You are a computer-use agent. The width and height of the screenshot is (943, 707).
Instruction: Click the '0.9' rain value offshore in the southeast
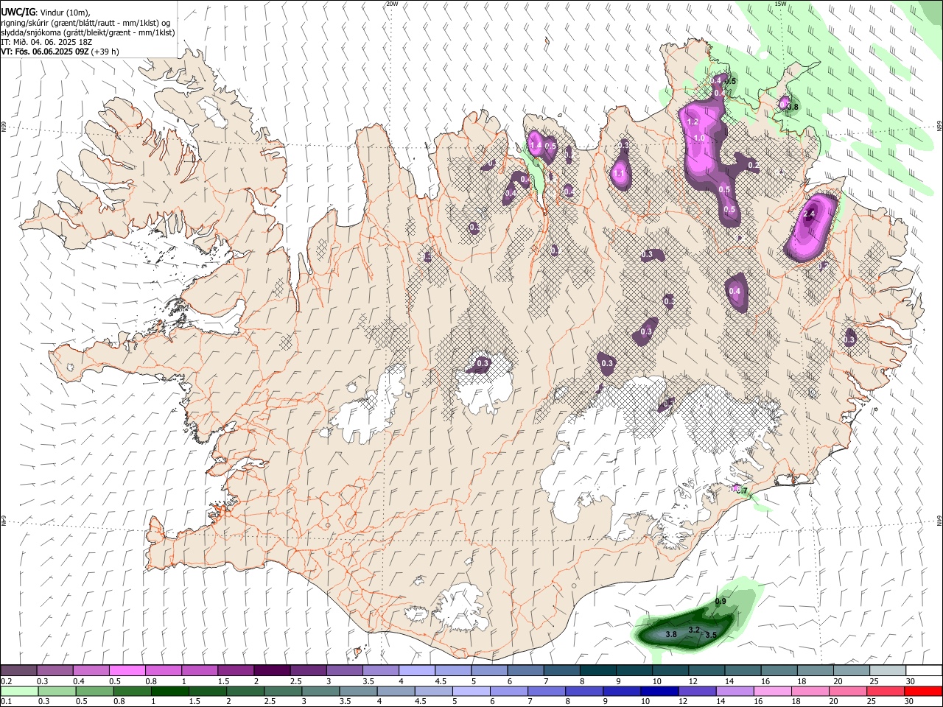coord(721,602)
